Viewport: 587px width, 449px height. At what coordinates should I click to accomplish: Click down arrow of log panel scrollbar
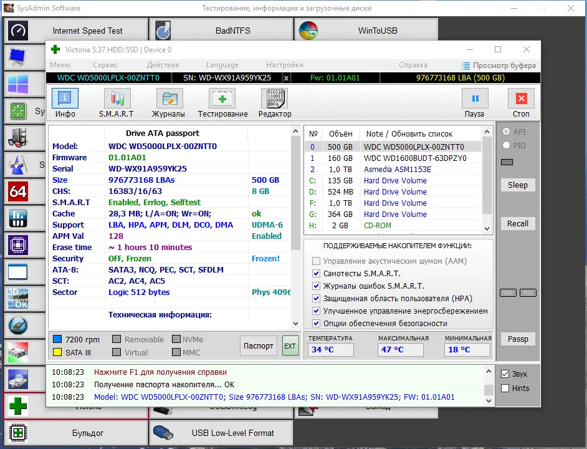coord(489,400)
